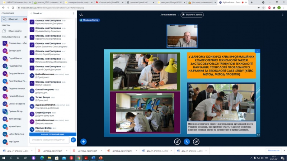Click the blue plus actions button

click(x=83, y=141)
